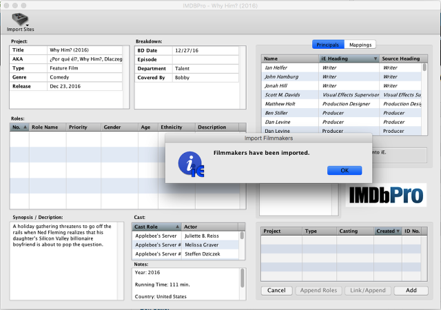Sort projects by Project column header
This screenshot has width=441, height=310.
point(282,231)
